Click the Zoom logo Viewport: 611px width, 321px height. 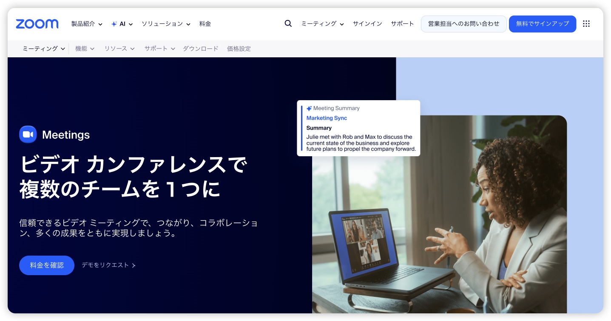(37, 24)
